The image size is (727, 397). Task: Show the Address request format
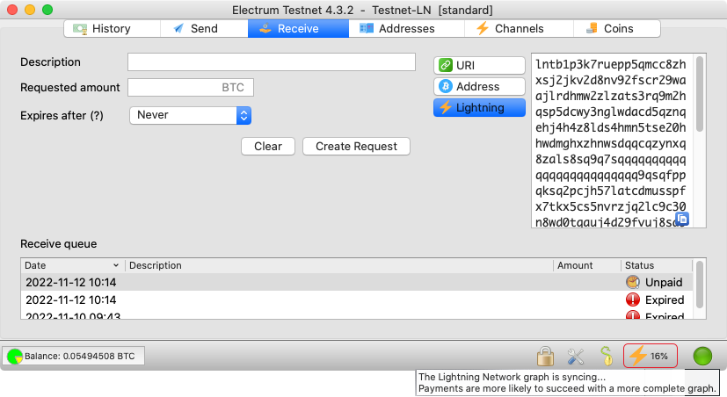[479, 87]
